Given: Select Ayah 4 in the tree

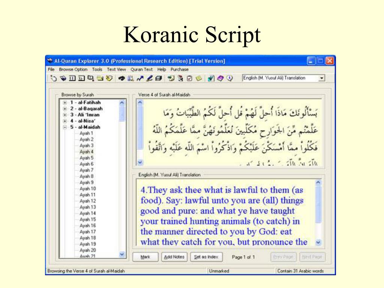Looking at the screenshot, I should click(87, 151).
